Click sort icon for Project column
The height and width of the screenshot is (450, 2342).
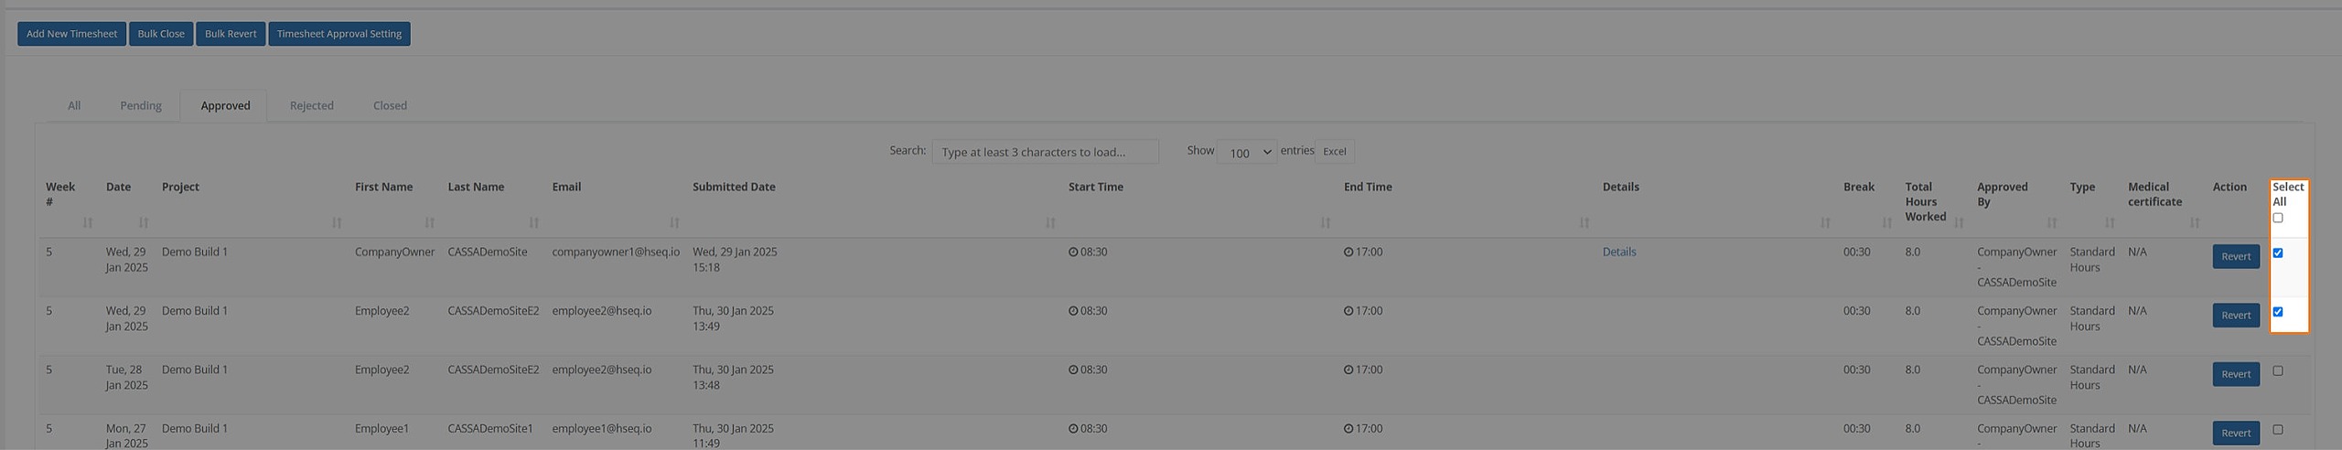(337, 223)
